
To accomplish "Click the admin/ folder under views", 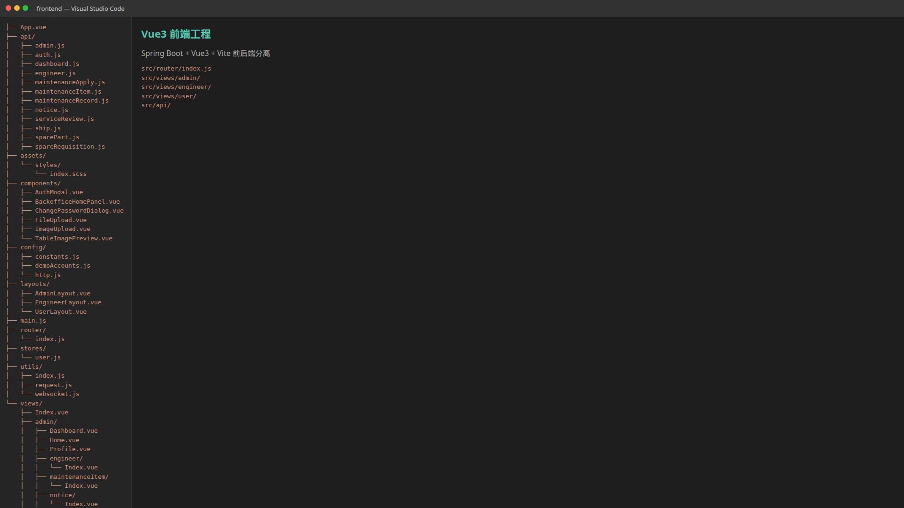I will tap(46, 422).
